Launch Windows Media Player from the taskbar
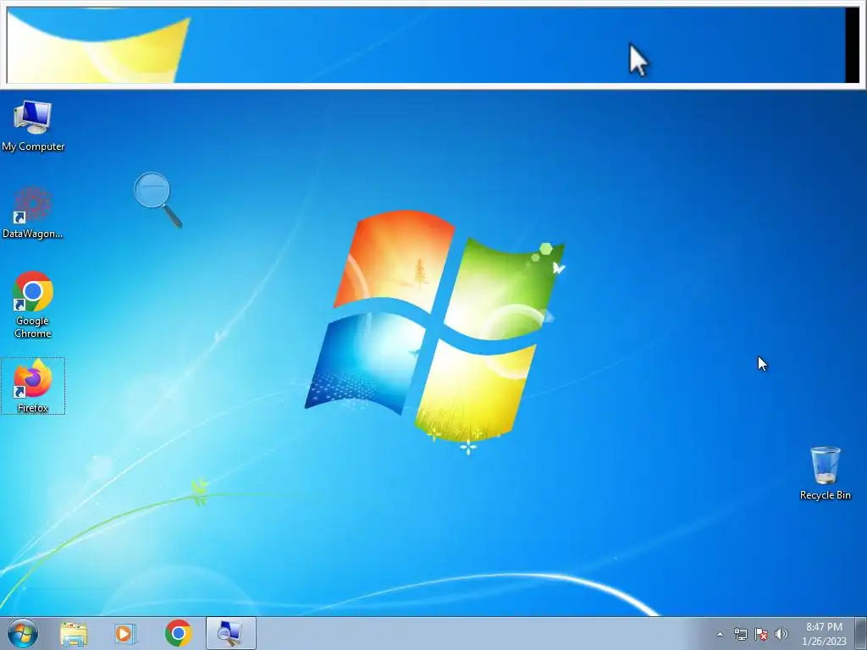 [124, 634]
